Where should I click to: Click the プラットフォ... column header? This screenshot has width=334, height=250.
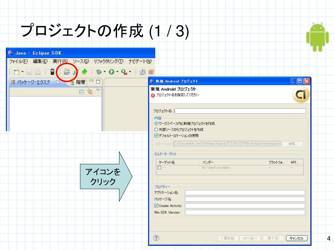(x=277, y=162)
